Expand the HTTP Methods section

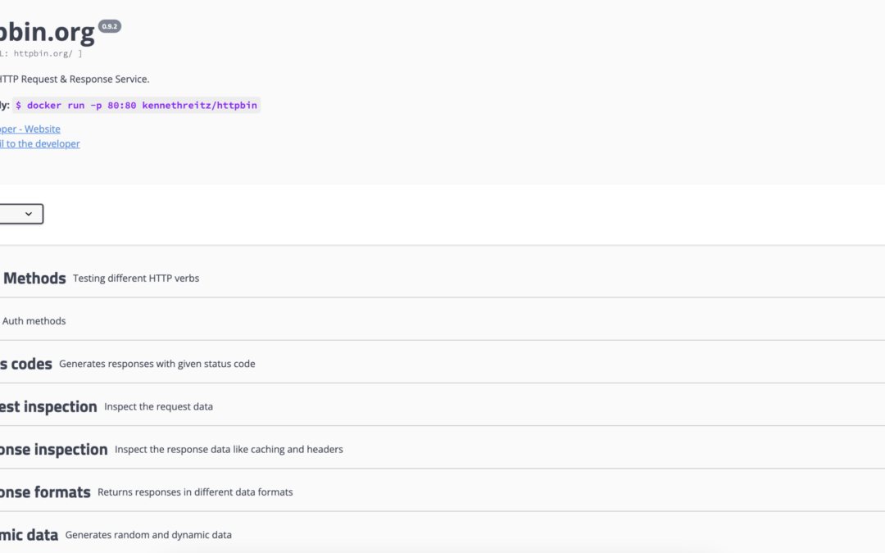(x=34, y=279)
